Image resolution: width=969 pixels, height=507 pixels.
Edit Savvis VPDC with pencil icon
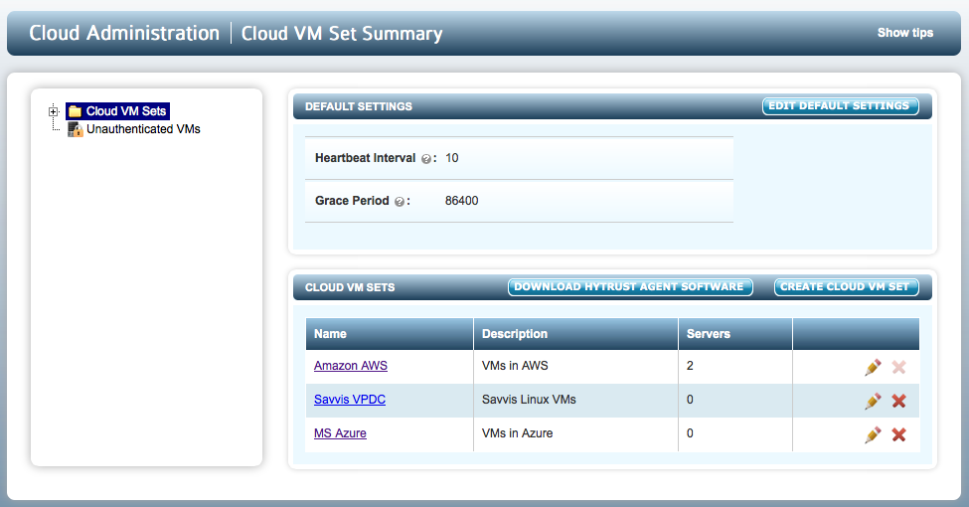873,401
